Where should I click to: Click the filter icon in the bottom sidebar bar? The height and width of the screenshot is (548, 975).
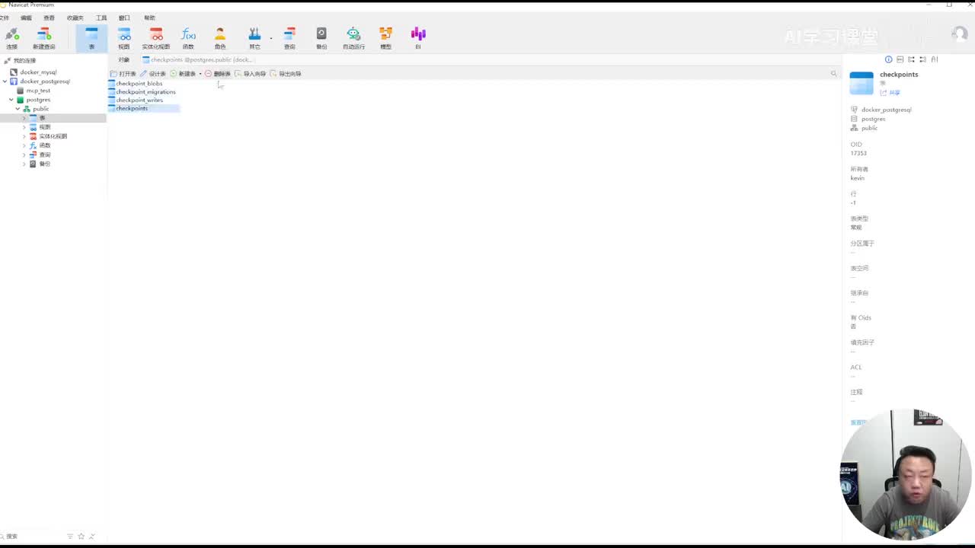click(x=70, y=537)
